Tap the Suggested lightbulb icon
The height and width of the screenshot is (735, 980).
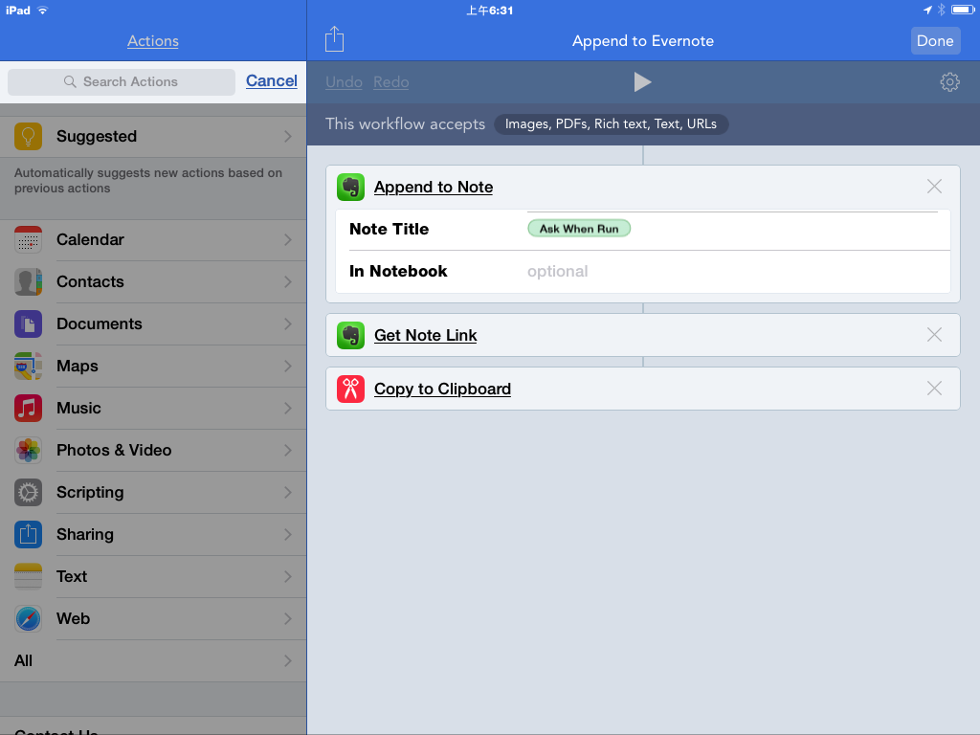pyautogui.click(x=28, y=136)
